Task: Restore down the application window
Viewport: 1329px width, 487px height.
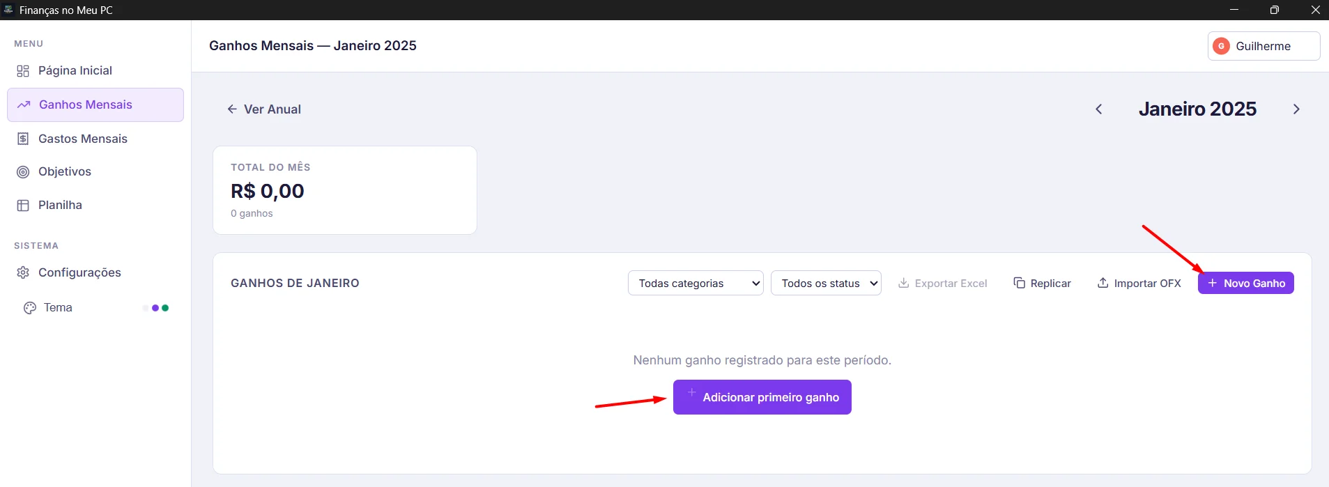Action: point(1275,10)
